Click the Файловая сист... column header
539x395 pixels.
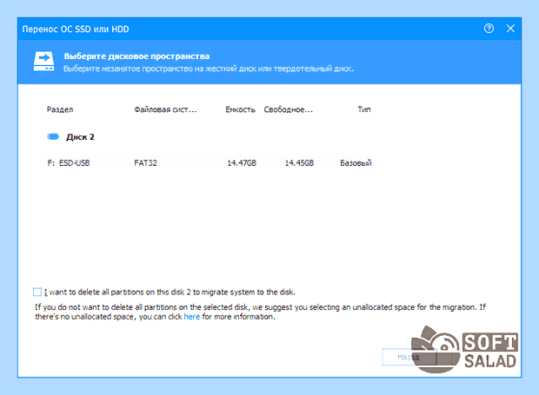[165, 109]
